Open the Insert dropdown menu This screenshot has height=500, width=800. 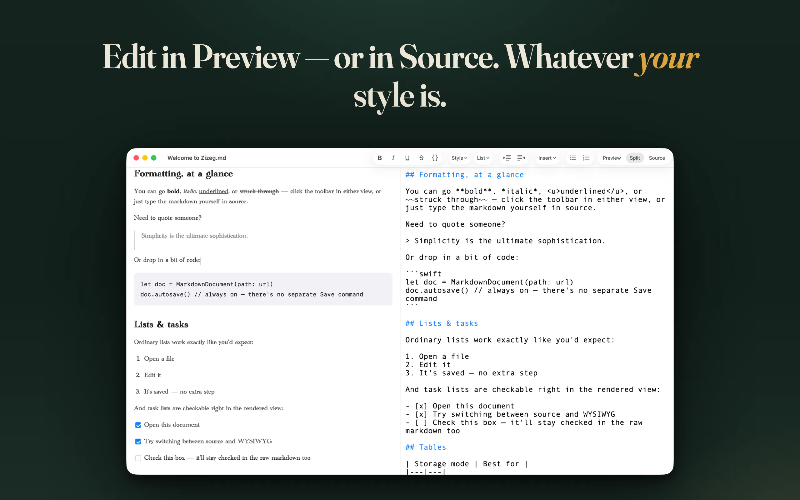[547, 158]
